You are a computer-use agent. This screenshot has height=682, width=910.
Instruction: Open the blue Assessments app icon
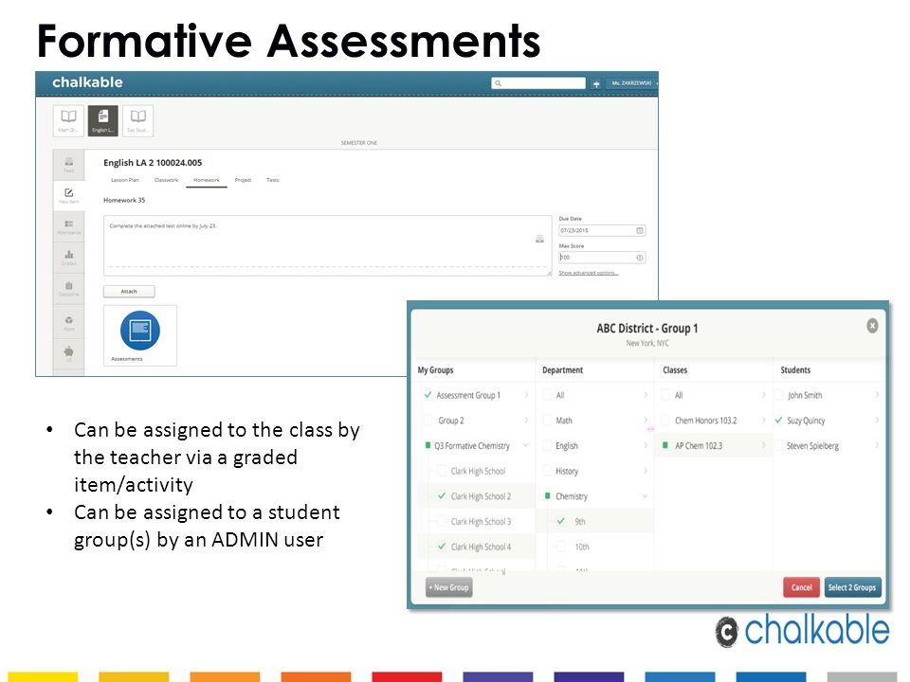point(140,331)
